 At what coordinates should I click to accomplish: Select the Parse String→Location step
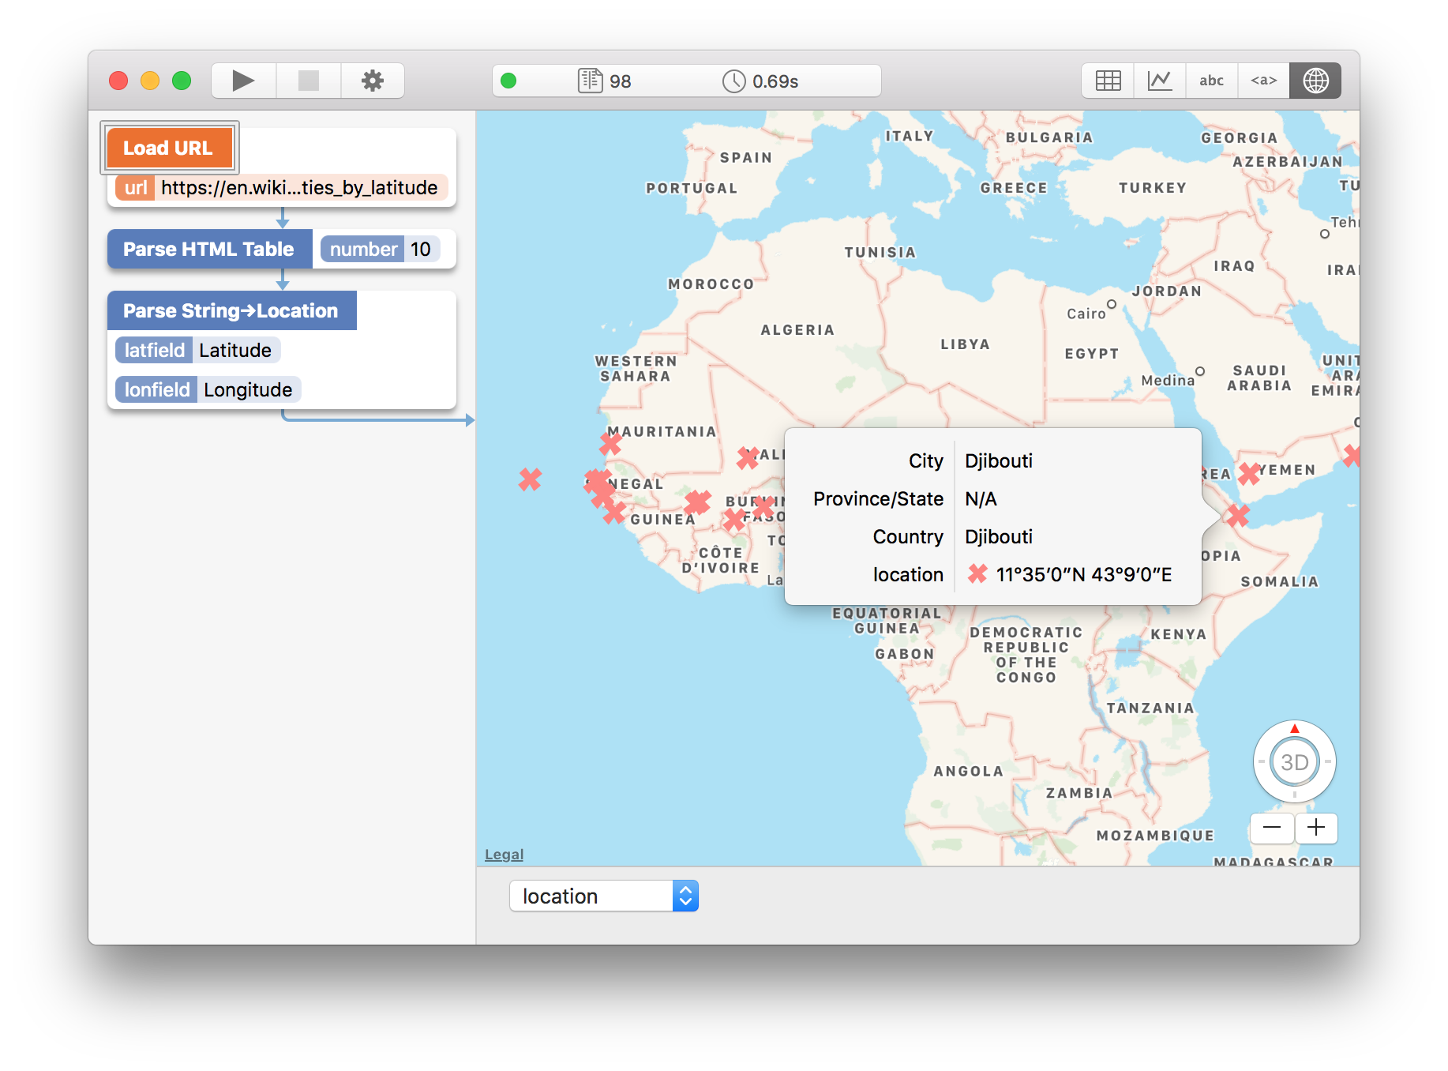coord(231,310)
